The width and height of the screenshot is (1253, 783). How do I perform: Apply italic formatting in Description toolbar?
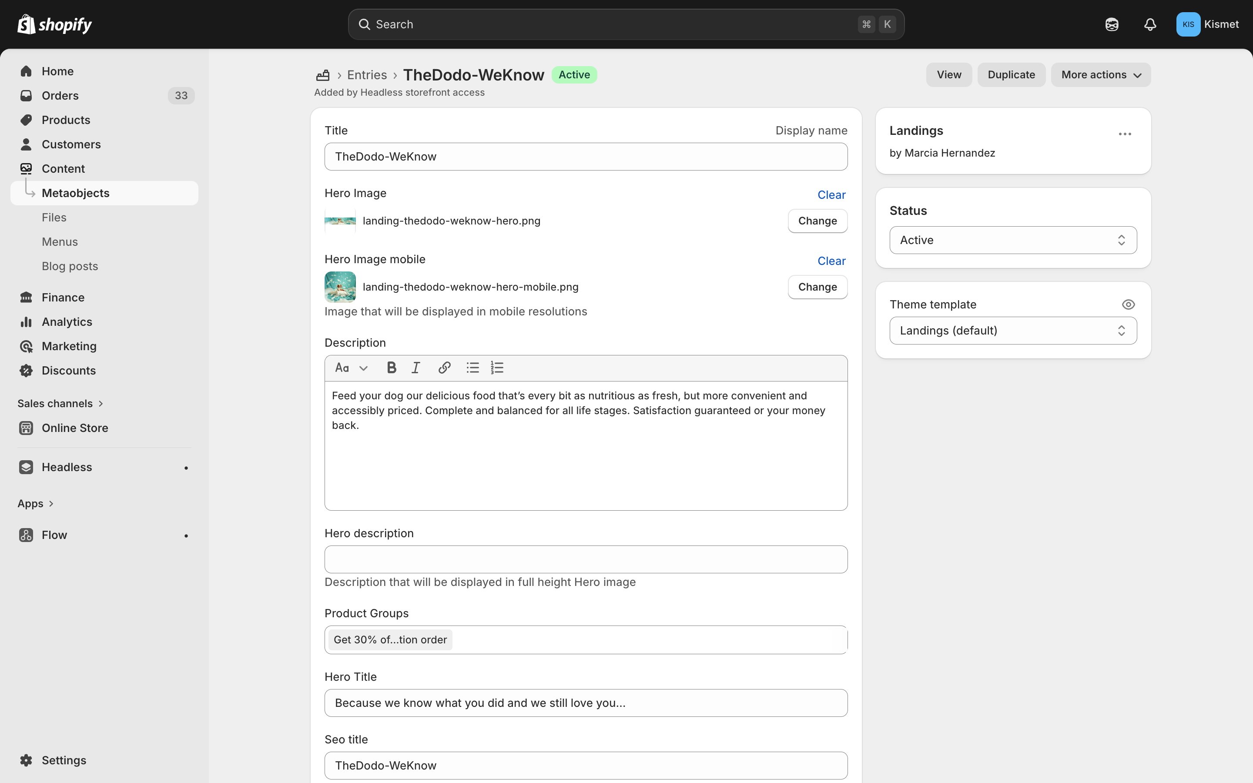coord(416,368)
